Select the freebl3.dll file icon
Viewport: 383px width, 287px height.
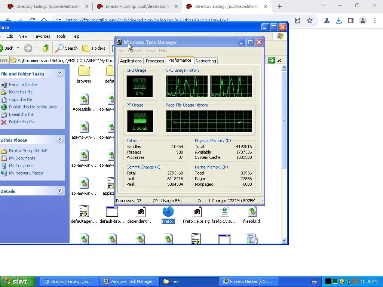[252, 212]
